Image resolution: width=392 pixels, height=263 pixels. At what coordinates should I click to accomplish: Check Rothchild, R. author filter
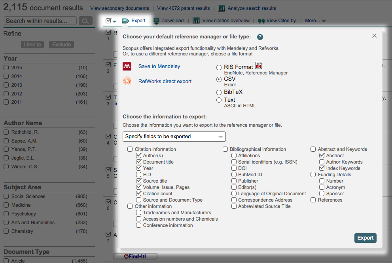click(6, 132)
